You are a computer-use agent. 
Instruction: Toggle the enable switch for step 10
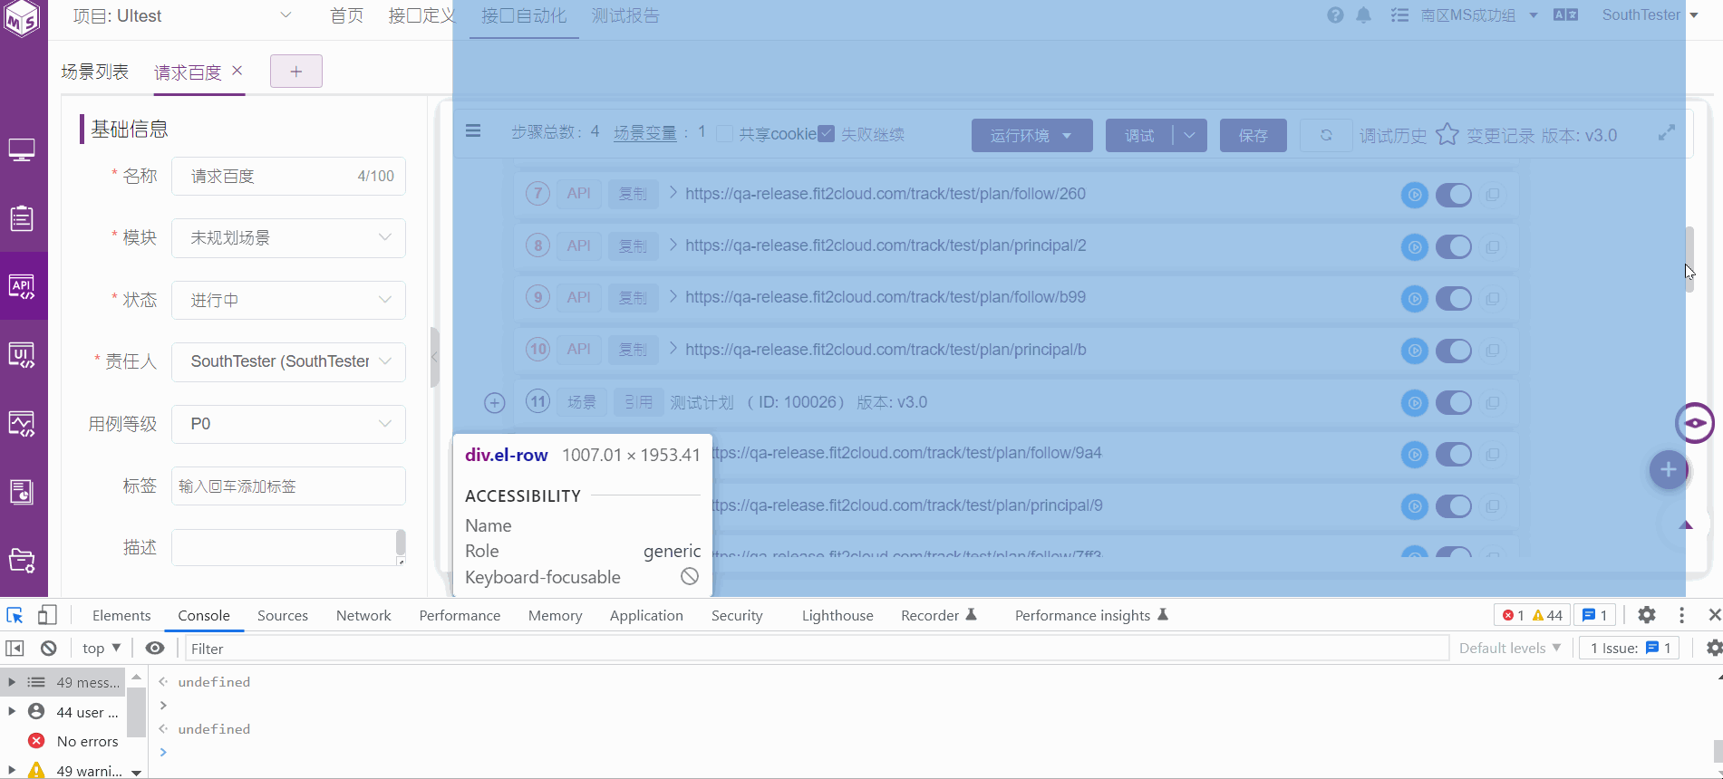[x=1454, y=350]
